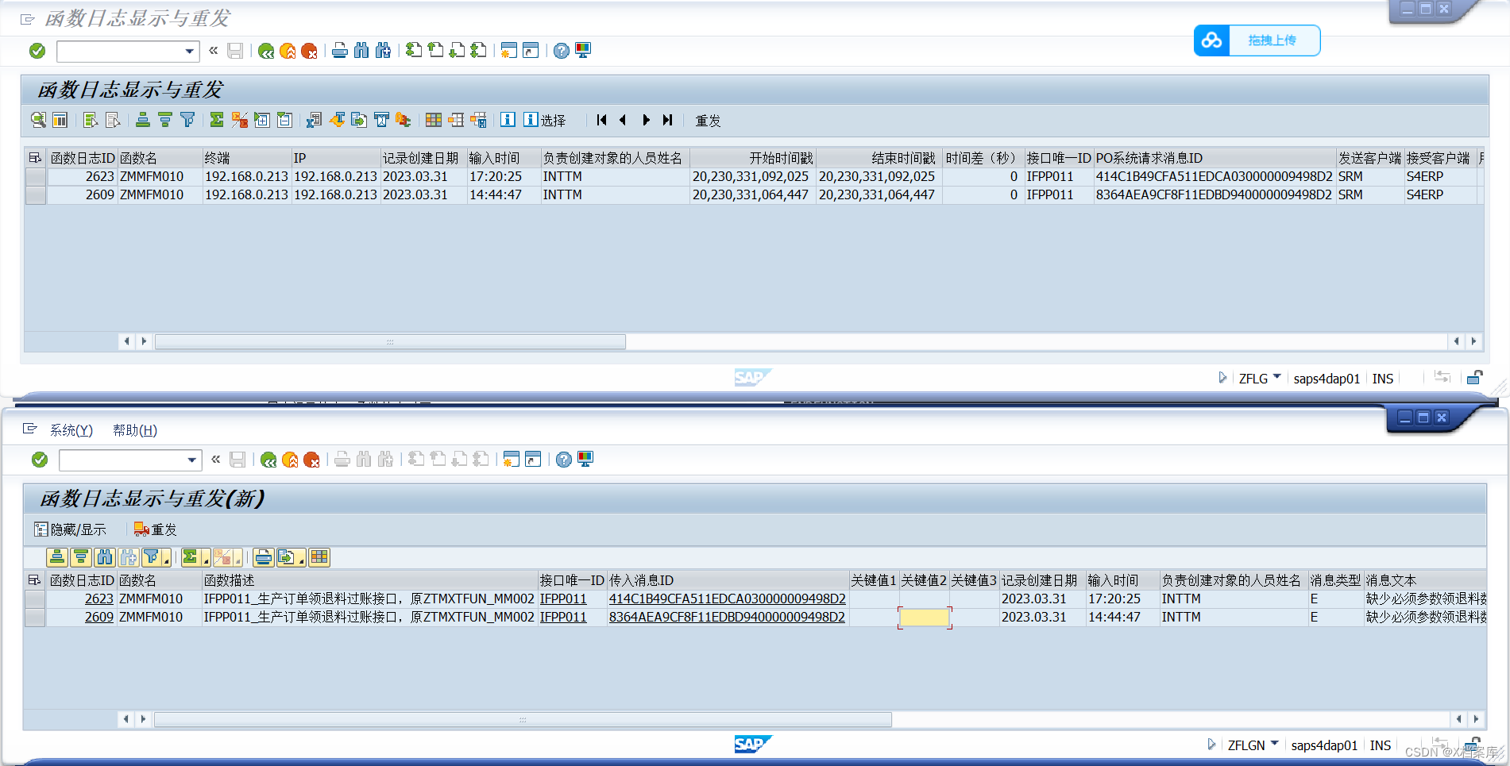Click Subtotals icon in top ALV toolbar
Image resolution: width=1510 pixels, height=766 pixels.
click(x=239, y=120)
